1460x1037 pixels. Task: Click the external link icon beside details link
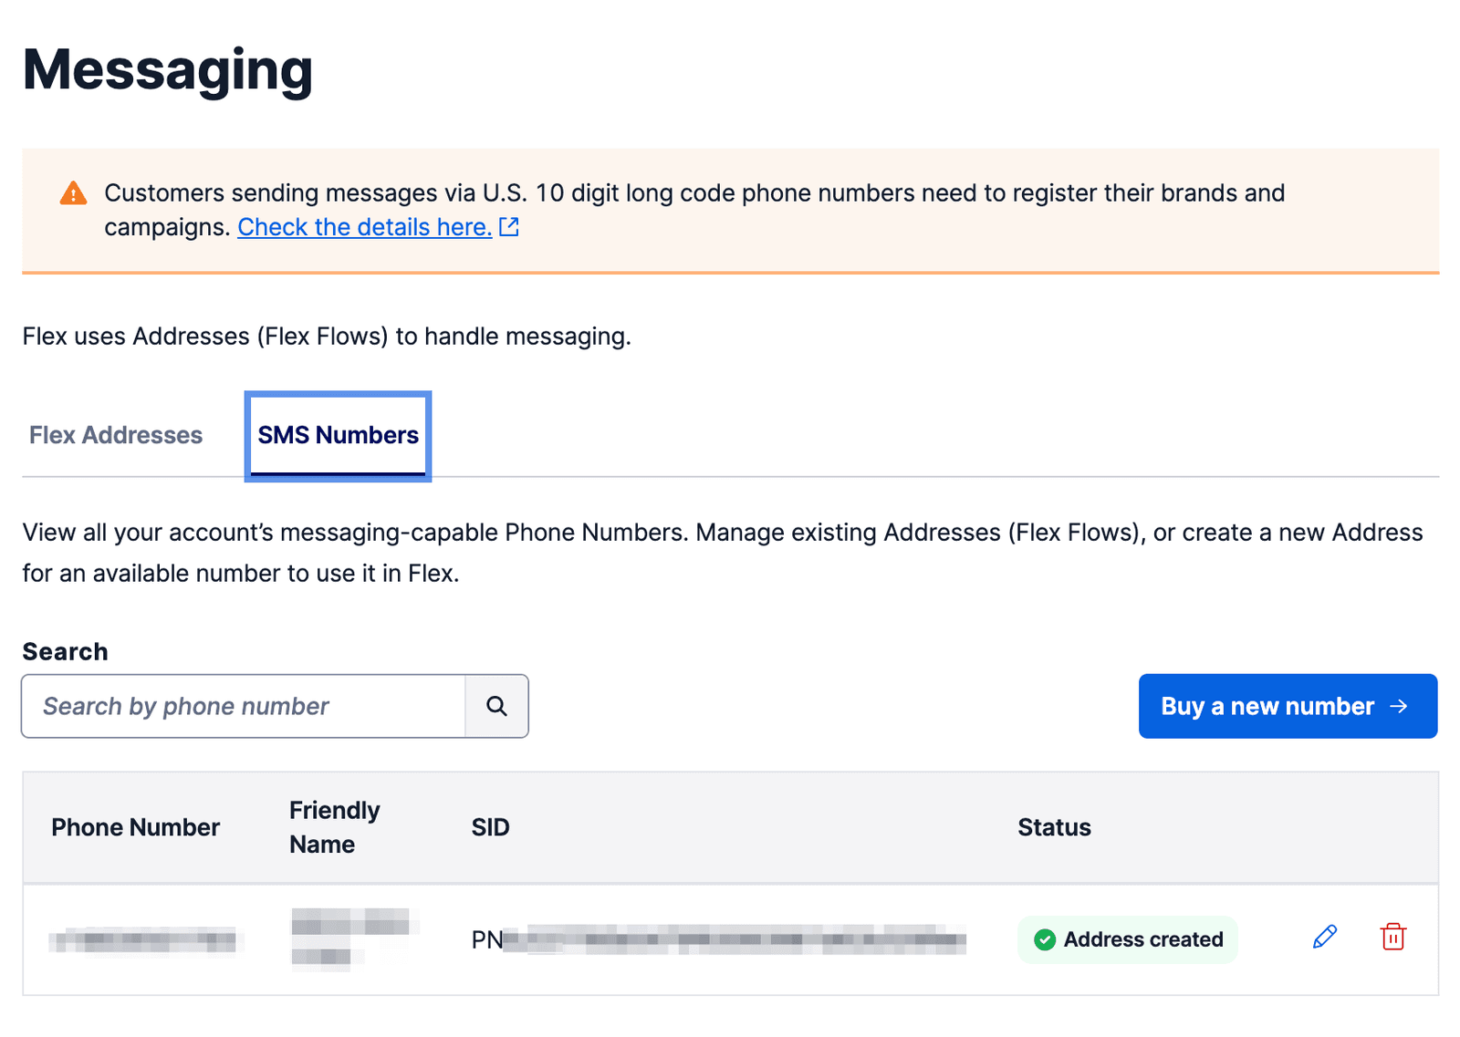click(509, 227)
